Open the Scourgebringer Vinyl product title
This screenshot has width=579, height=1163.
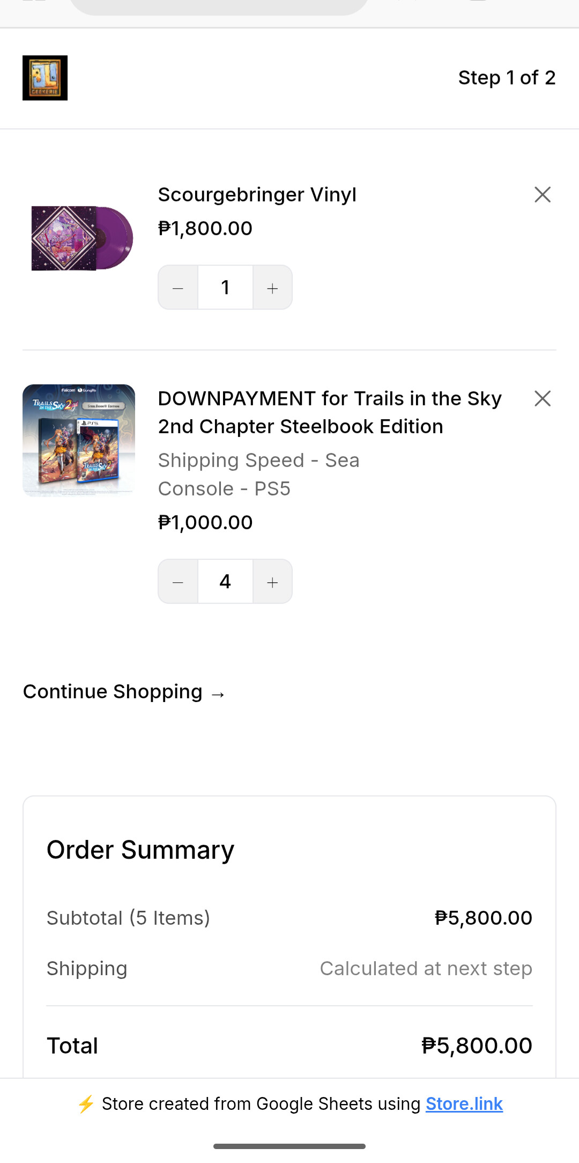[x=257, y=194]
